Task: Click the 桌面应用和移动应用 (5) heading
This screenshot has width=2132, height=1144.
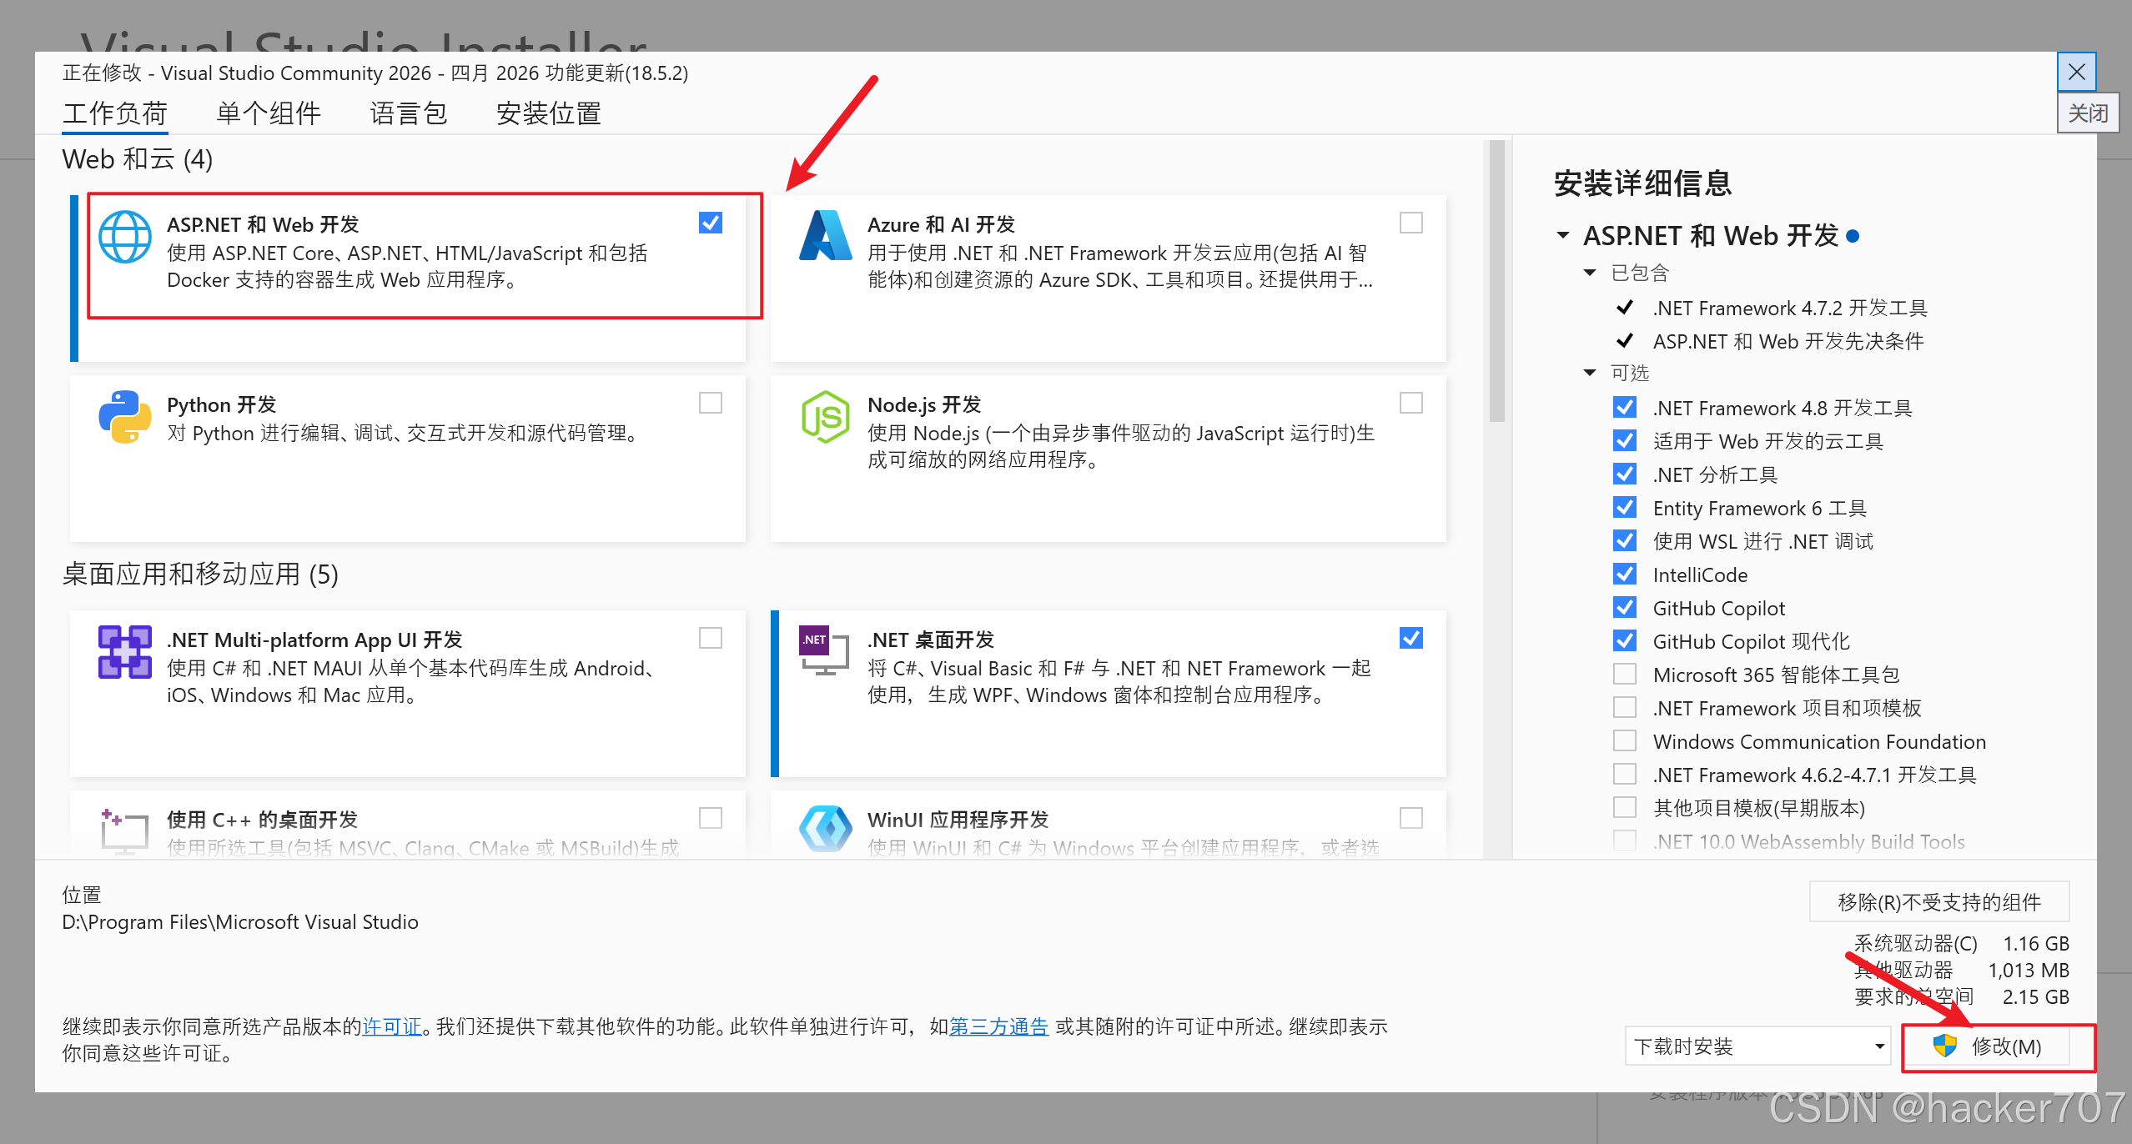Action: click(x=200, y=575)
